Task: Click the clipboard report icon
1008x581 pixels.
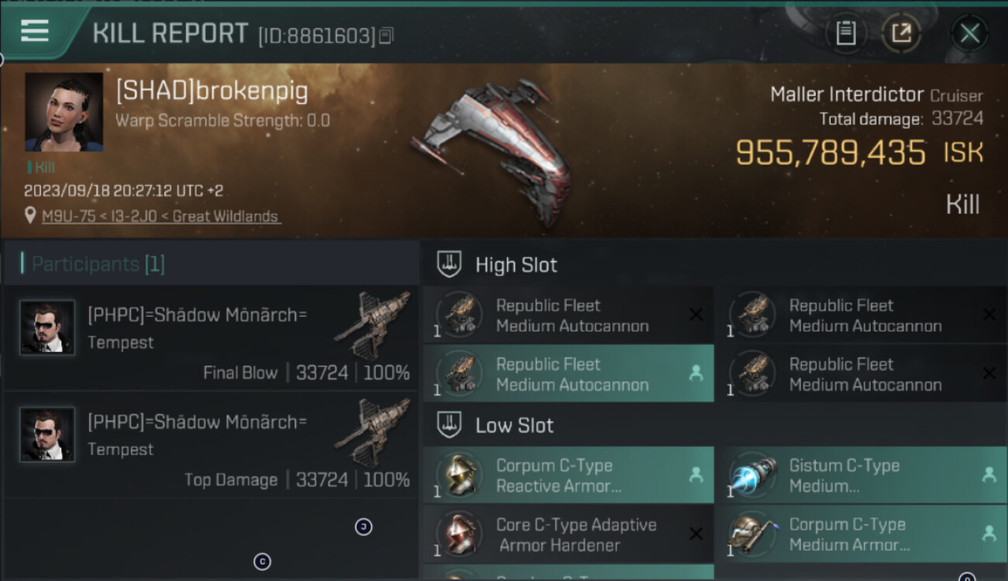Action: [845, 33]
